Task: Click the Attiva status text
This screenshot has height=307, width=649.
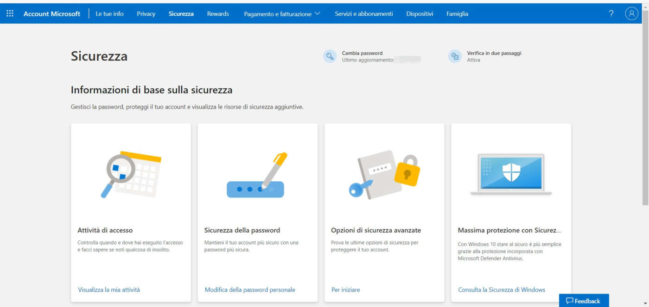Action: pos(474,60)
